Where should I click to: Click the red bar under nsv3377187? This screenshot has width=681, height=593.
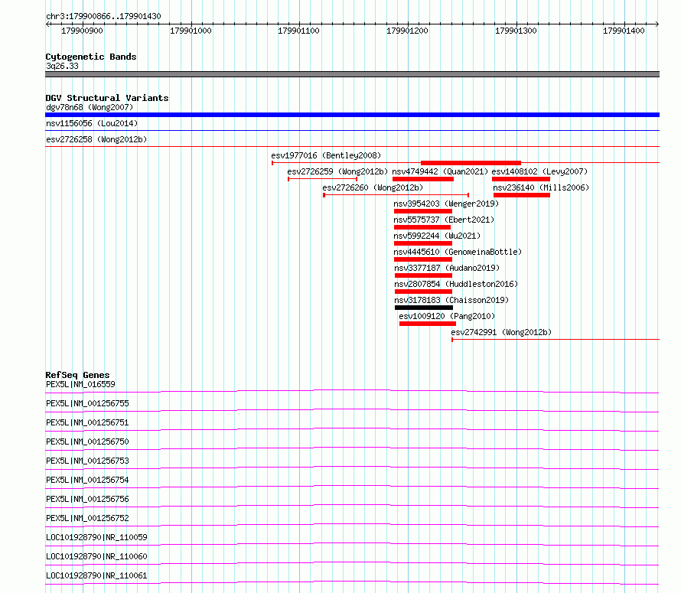(x=423, y=275)
